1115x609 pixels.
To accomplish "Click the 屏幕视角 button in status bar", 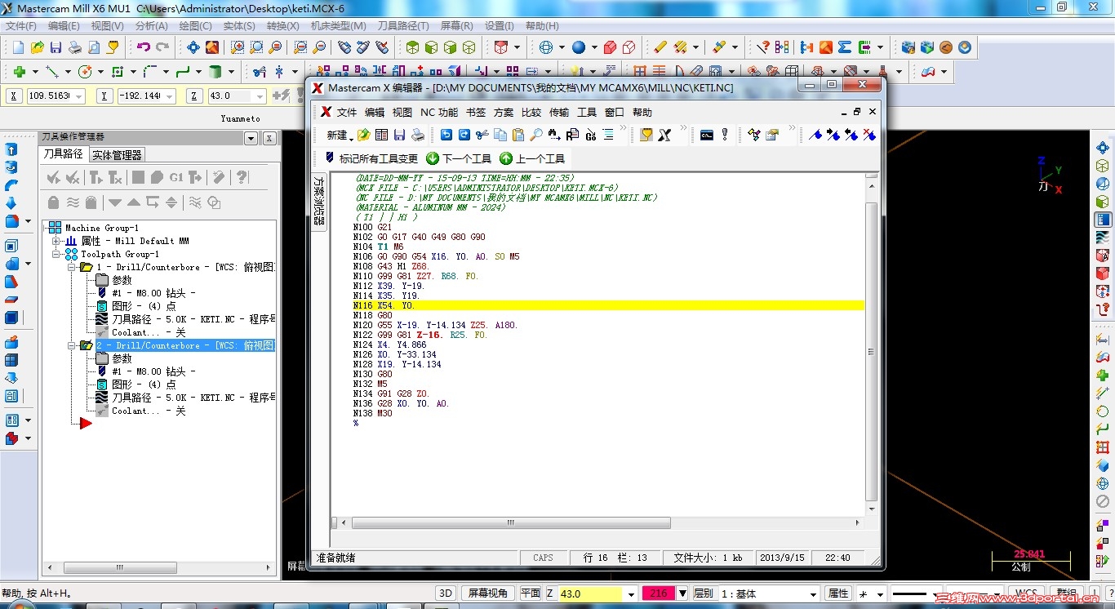I will tap(487, 593).
